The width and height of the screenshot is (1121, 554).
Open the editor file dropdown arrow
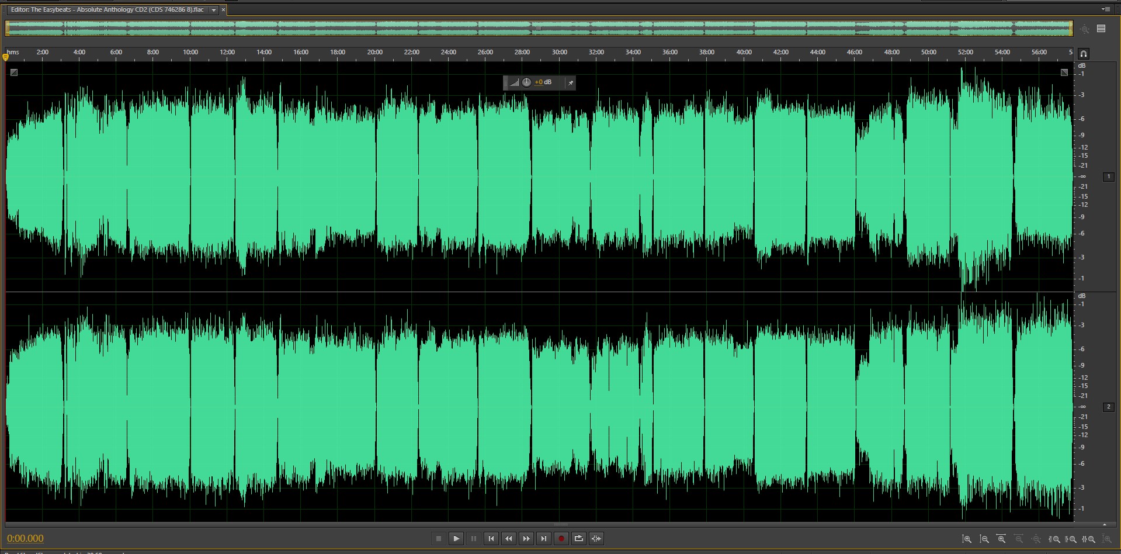214,10
